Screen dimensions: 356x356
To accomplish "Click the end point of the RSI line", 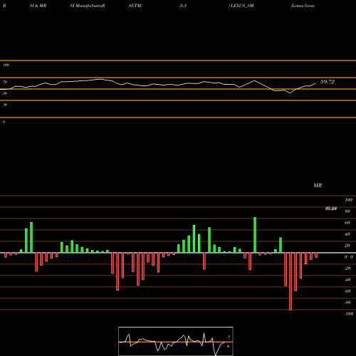I will click(x=315, y=83).
